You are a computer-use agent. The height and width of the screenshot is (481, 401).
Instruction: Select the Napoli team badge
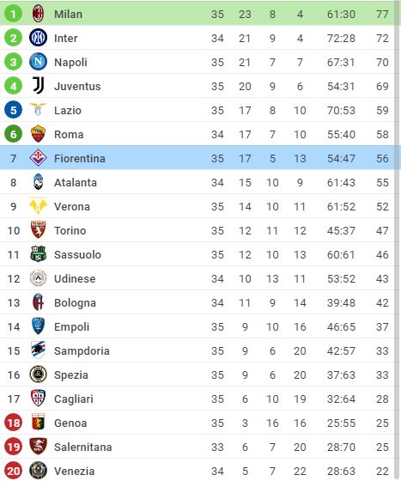tap(38, 62)
